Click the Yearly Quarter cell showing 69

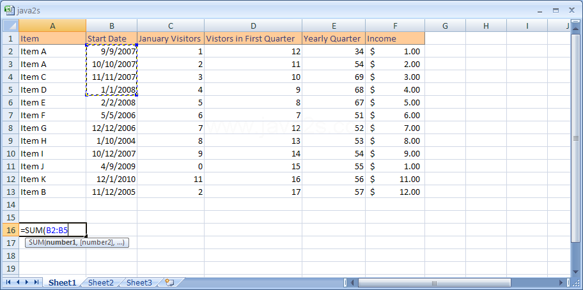pyautogui.click(x=334, y=77)
